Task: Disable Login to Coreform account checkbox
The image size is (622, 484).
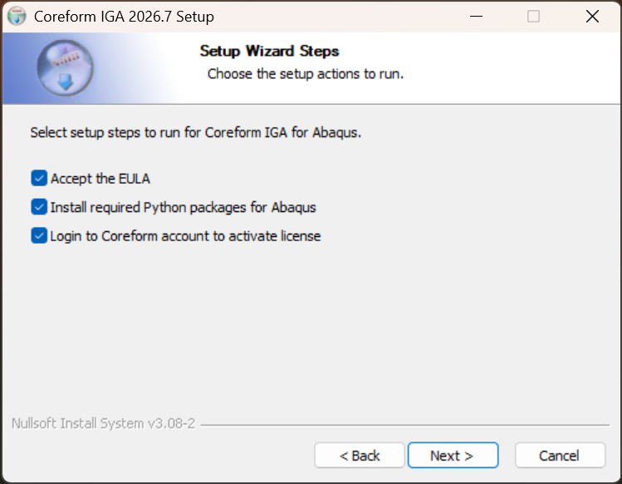Action: [39, 235]
